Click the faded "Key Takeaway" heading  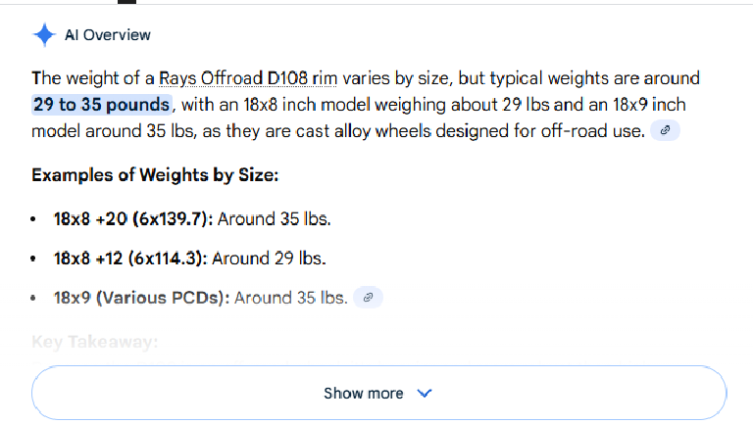[94, 342]
